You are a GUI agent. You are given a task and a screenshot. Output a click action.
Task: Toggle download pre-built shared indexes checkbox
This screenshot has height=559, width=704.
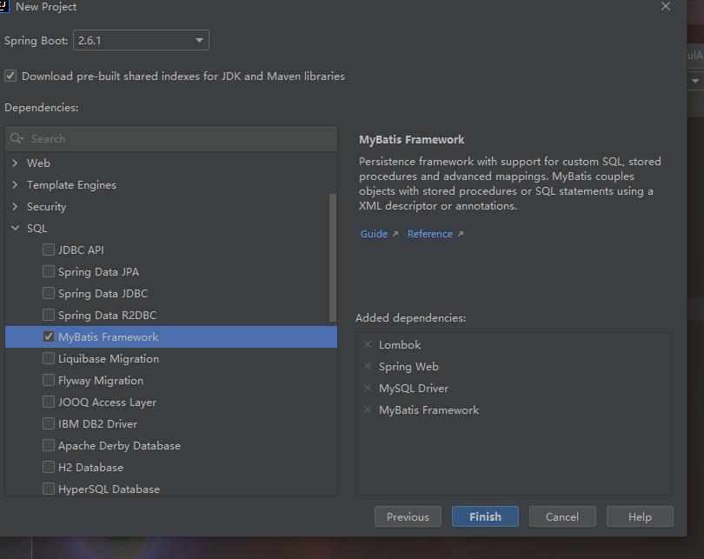point(10,76)
